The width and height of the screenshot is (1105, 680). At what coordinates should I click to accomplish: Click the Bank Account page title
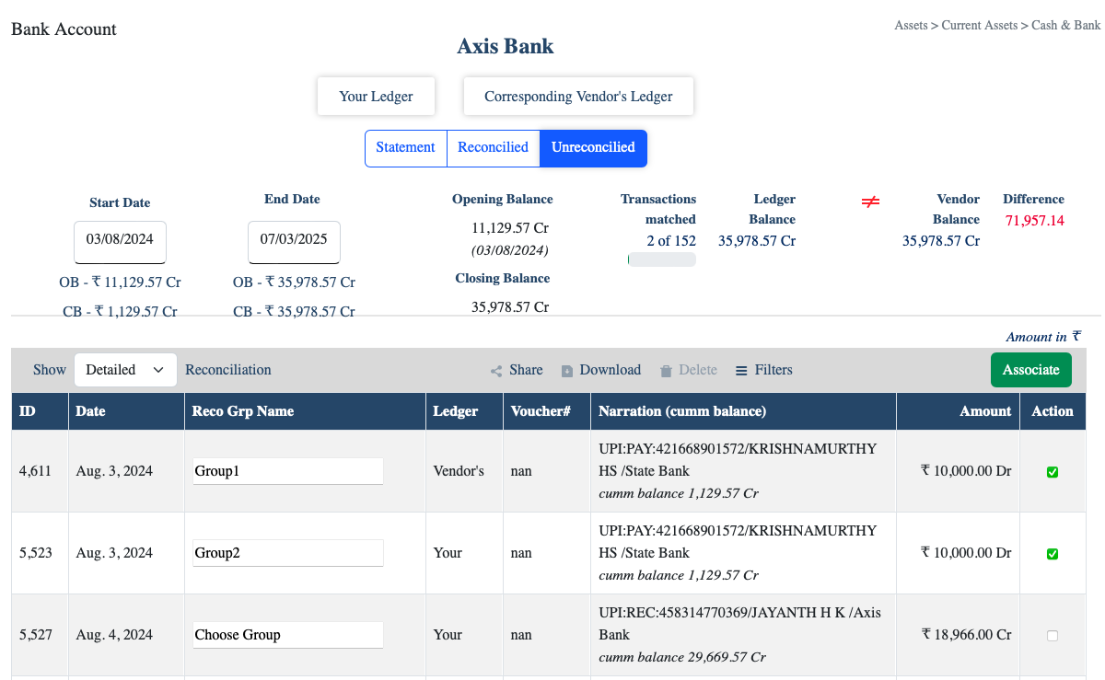64,29
